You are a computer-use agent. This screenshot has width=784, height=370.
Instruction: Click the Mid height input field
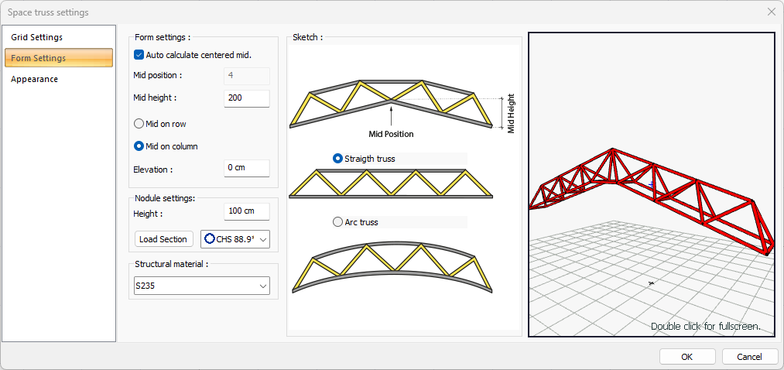246,98
